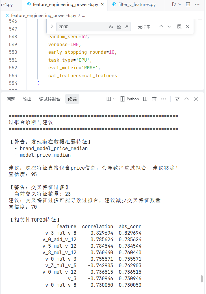The width and height of the screenshot is (206, 294).
Task: Click the correlation column header
Action: coord(97,226)
